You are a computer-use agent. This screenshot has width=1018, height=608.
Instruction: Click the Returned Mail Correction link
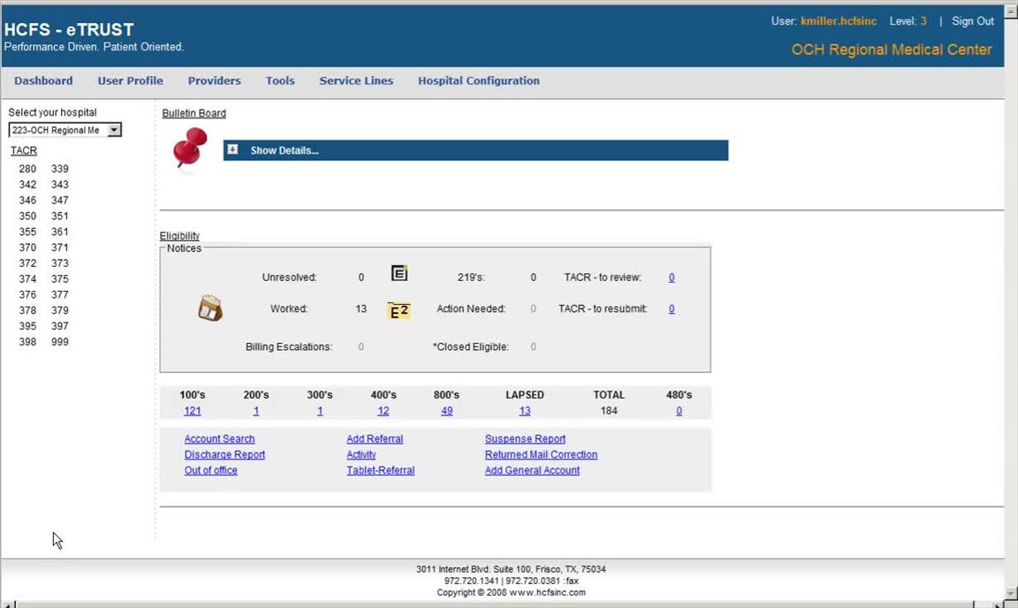tap(541, 455)
